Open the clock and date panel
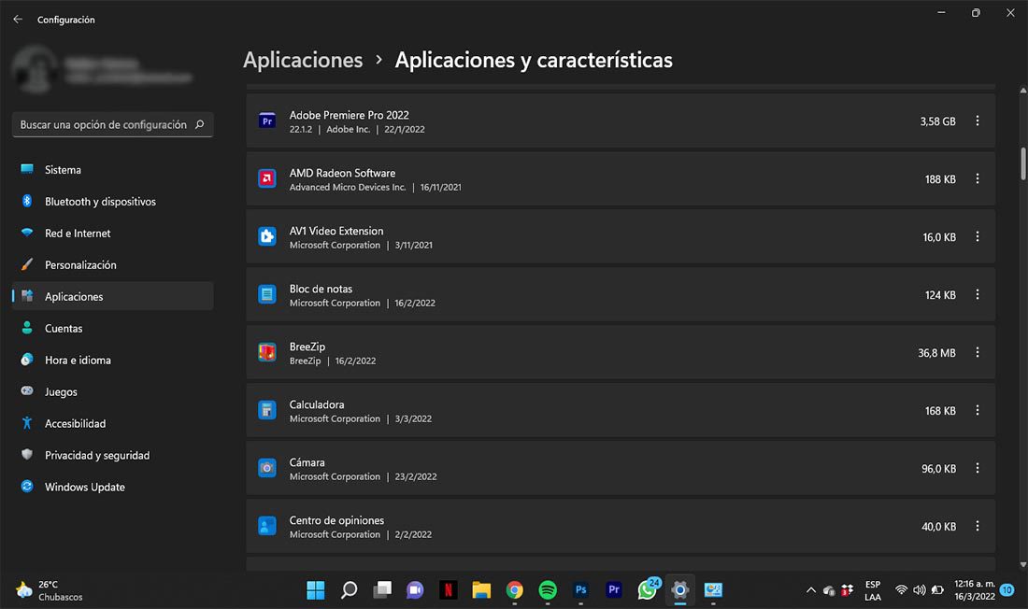1028x609 pixels. (974, 590)
